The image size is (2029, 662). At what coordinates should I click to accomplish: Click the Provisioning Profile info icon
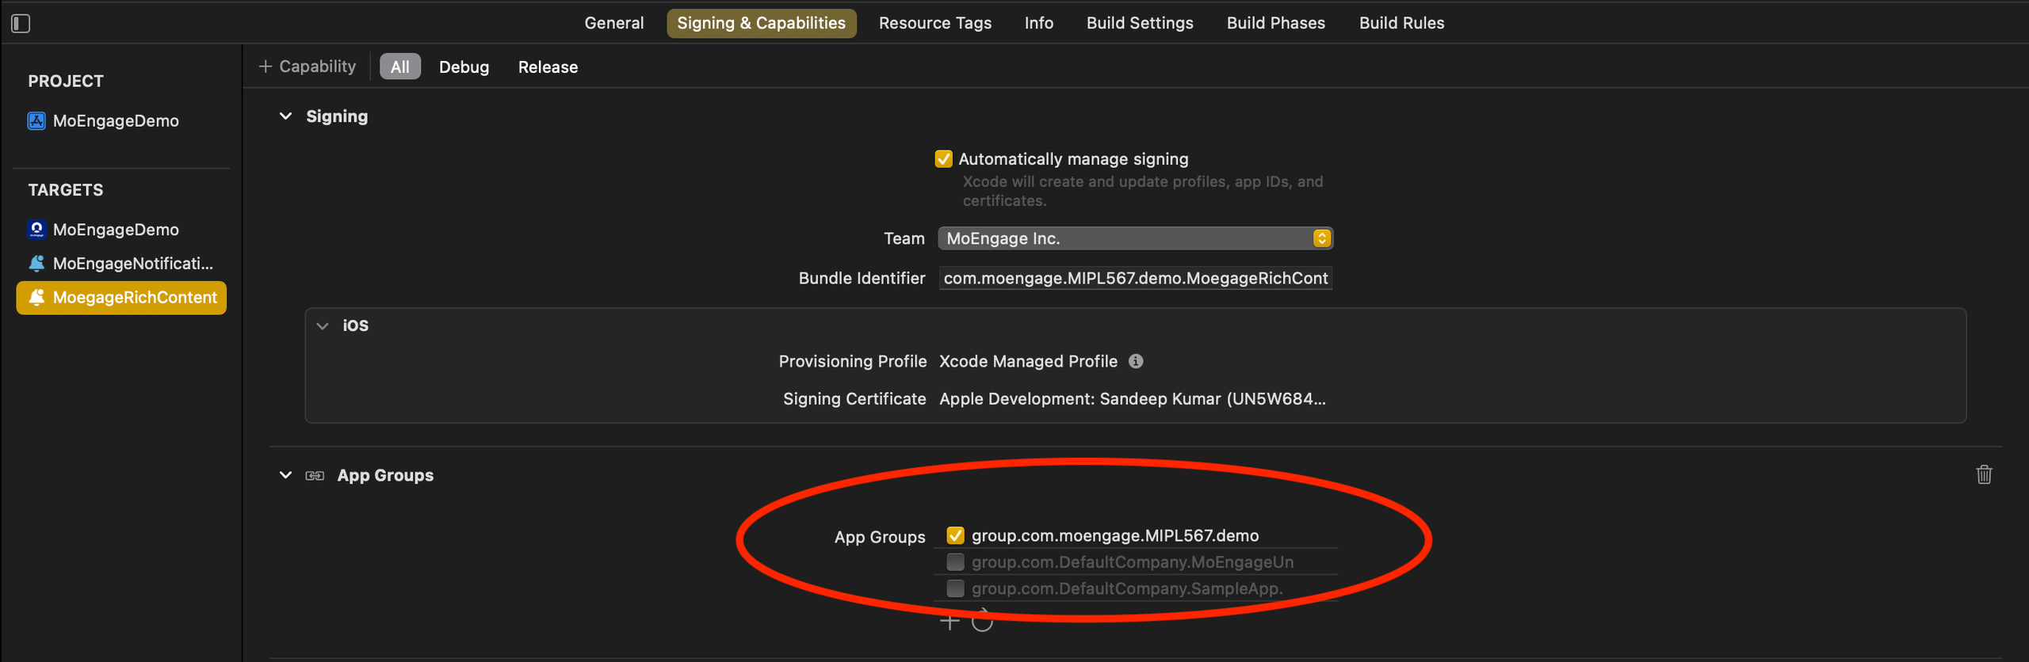pos(1136,361)
